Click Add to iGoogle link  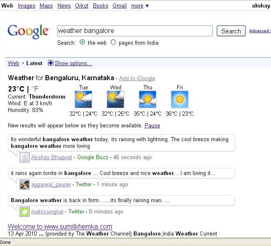tap(137, 78)
